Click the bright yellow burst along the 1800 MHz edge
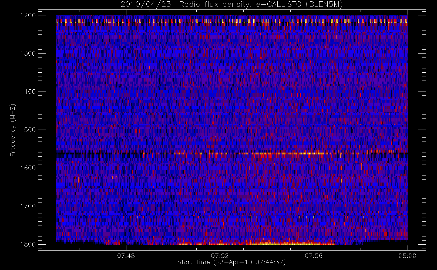This screenshot has height=270, width=437. click(x=284, y=244)
